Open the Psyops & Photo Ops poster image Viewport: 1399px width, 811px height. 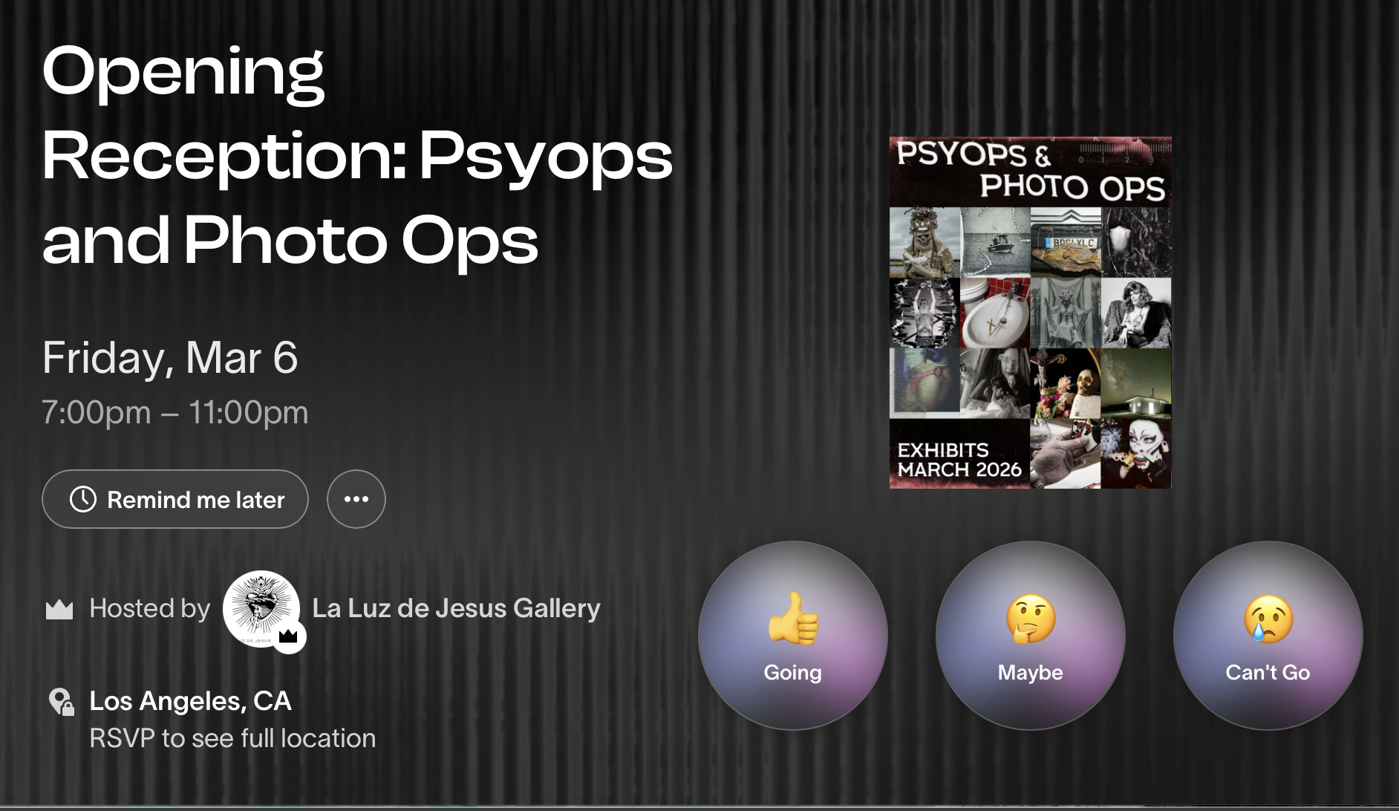point(1031,313)
